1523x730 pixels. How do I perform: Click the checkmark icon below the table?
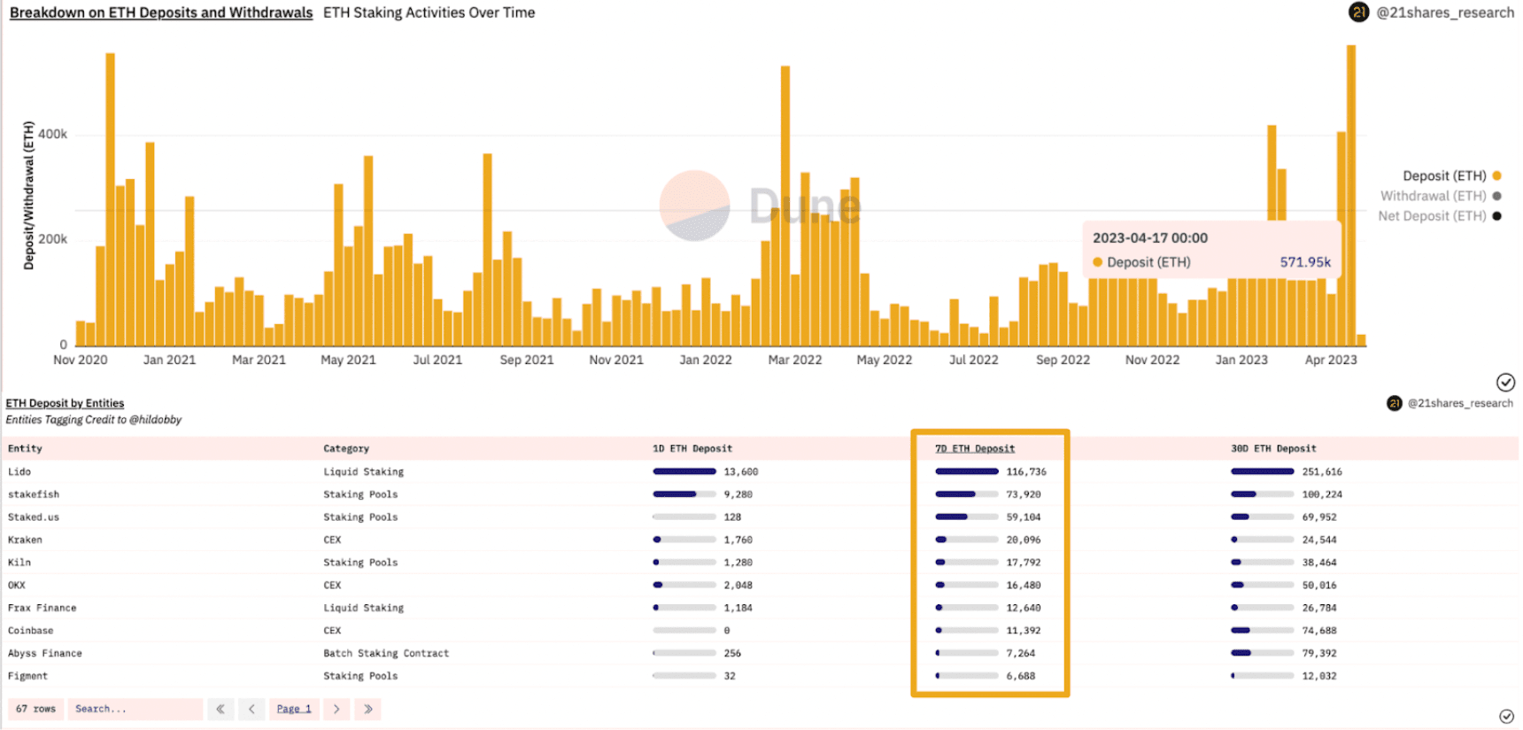pyautogui.click(x=1506, y=716)
